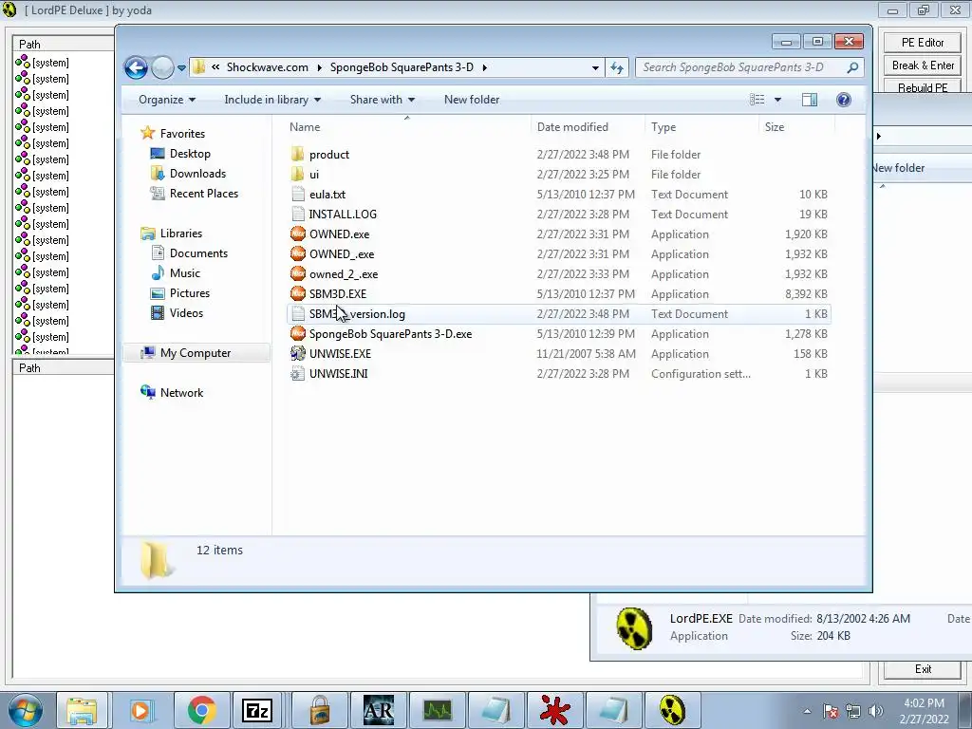Click the PE Editor button in LordPE
Image resolution: width=972 pixels, height=729 pixels.
tap(923, 42)
